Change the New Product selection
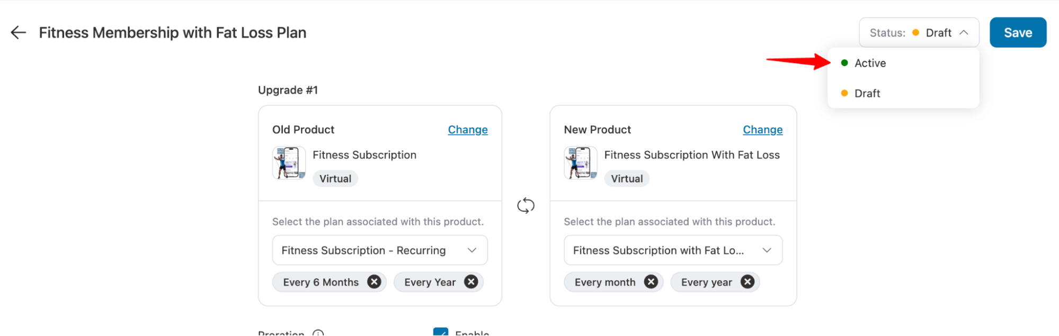Image resolution: width=1059 pixels, height=336 pixels. tap(762, 129)
